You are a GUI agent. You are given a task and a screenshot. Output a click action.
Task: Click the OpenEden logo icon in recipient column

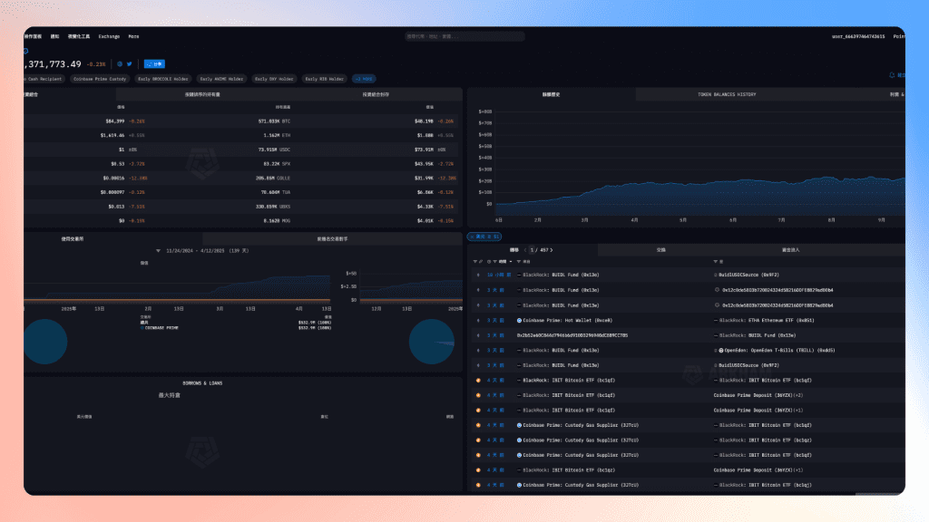[721, 351]
